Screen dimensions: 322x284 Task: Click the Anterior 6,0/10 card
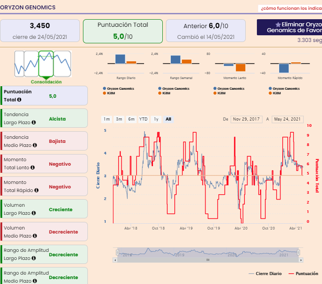click(206, 31)
